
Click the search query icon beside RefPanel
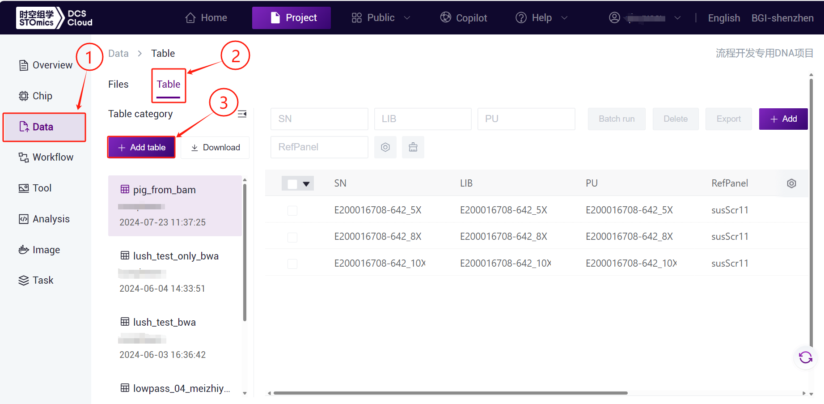[385, 147]
